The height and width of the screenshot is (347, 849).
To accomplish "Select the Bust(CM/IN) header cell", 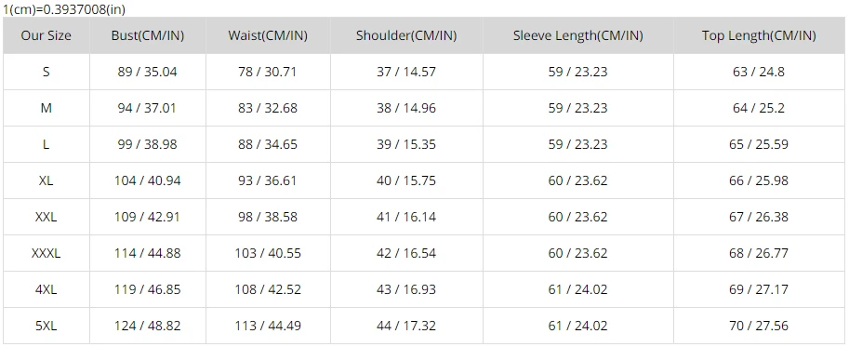I will coord(148,35).
